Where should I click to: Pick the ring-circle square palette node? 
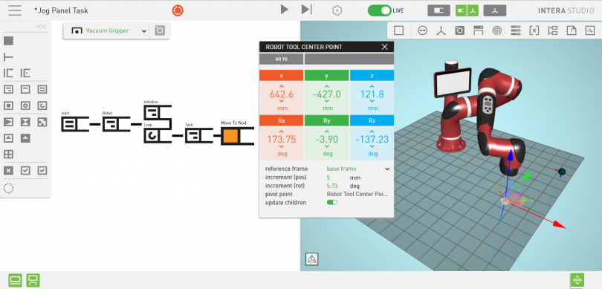(x=25, y=105)
